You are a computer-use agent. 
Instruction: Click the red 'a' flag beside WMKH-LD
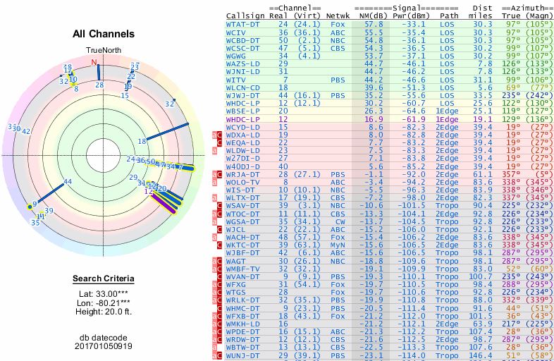click(215, 324)
